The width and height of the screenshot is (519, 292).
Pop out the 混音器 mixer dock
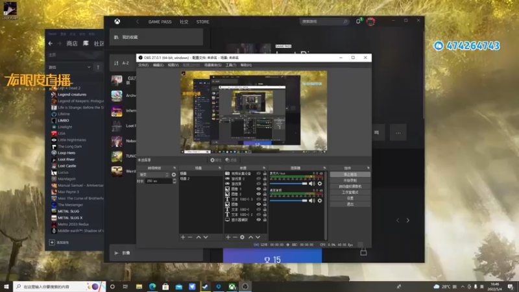pyautogui.click(x=324, y=168)
